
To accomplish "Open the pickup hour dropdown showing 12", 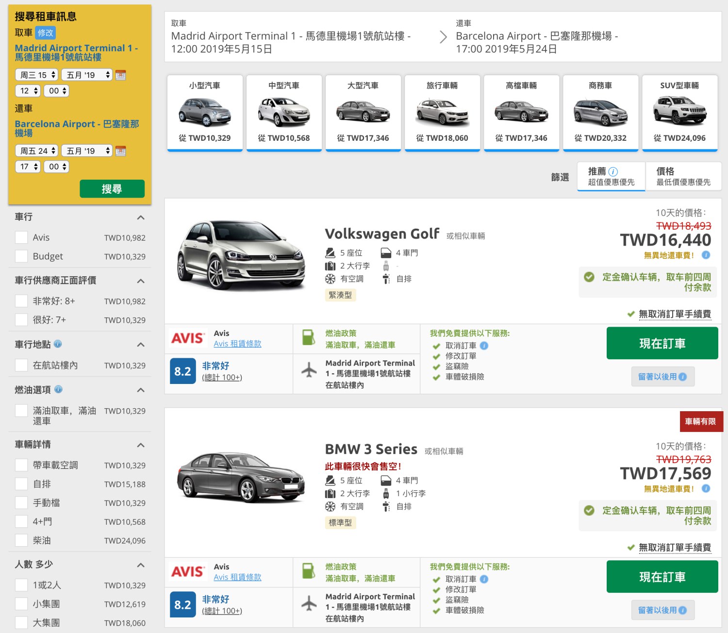I will (x=28, y=91).
